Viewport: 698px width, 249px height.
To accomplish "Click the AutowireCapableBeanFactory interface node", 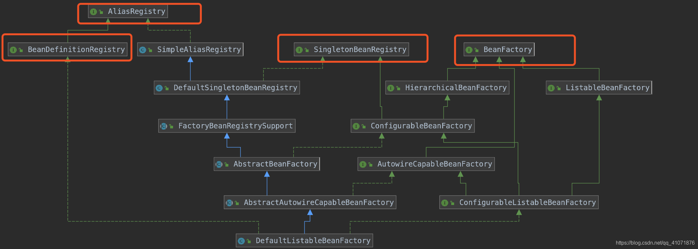I will click(426, 164).
